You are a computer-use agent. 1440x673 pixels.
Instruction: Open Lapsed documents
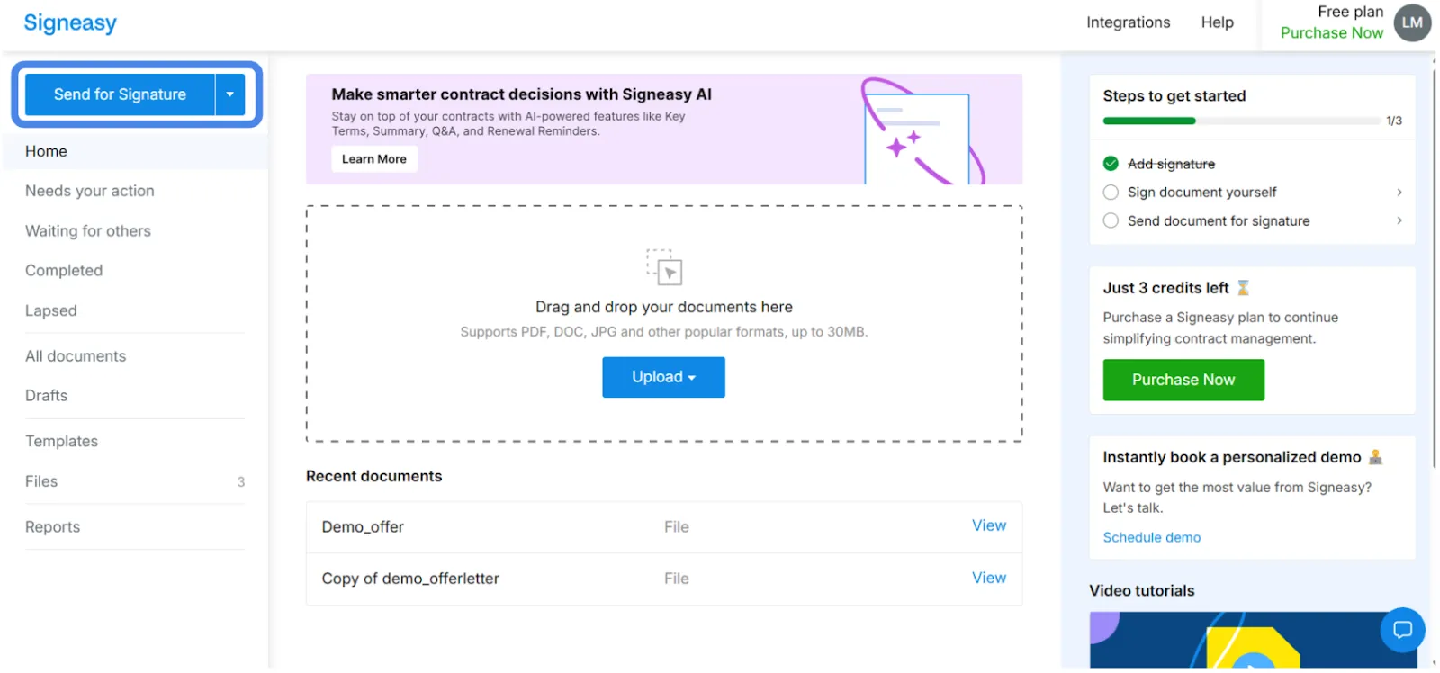coord(51,310)
